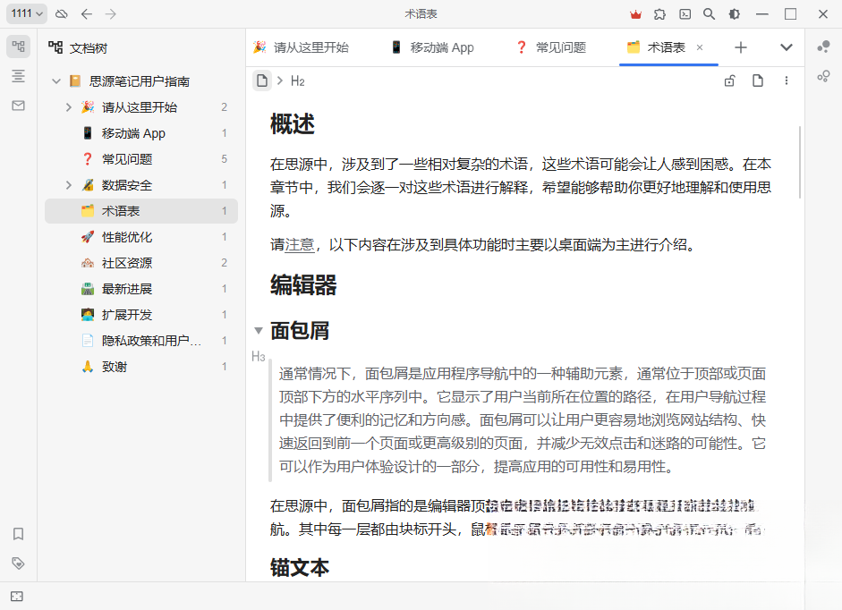Add a new tab with plus
Image resolution: width=842 pixels, height=610 pixels.
coord(741,47)
